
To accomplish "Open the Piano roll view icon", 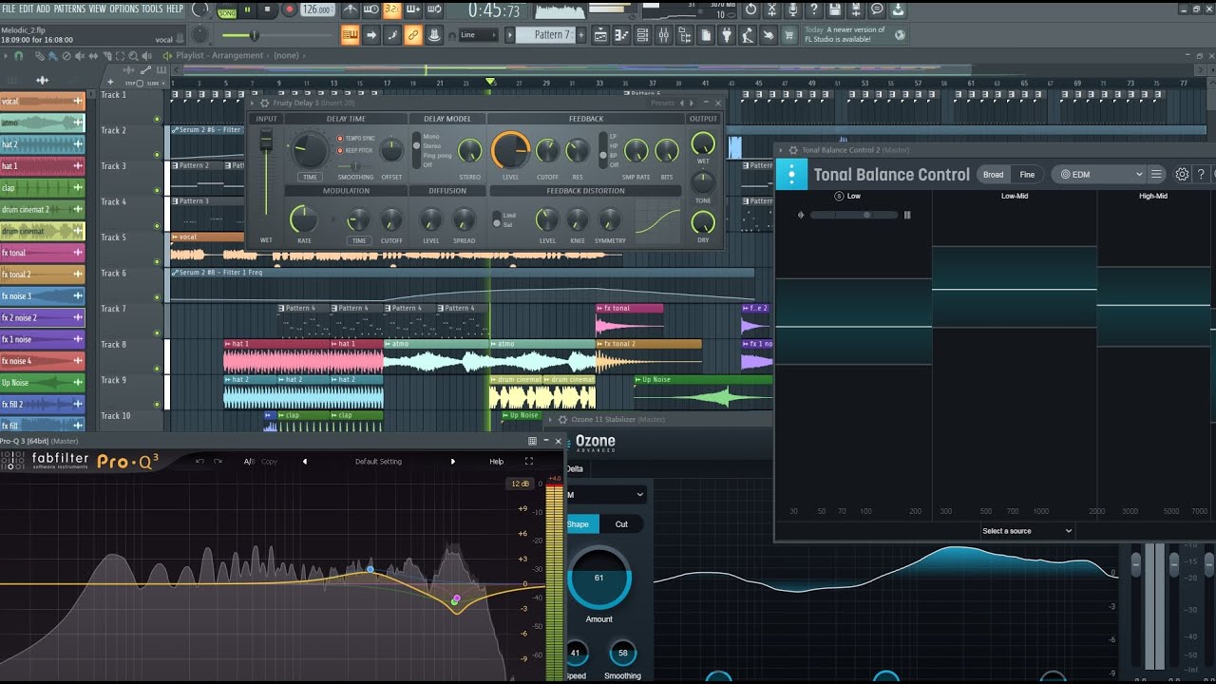I will (x=621, y=35).
